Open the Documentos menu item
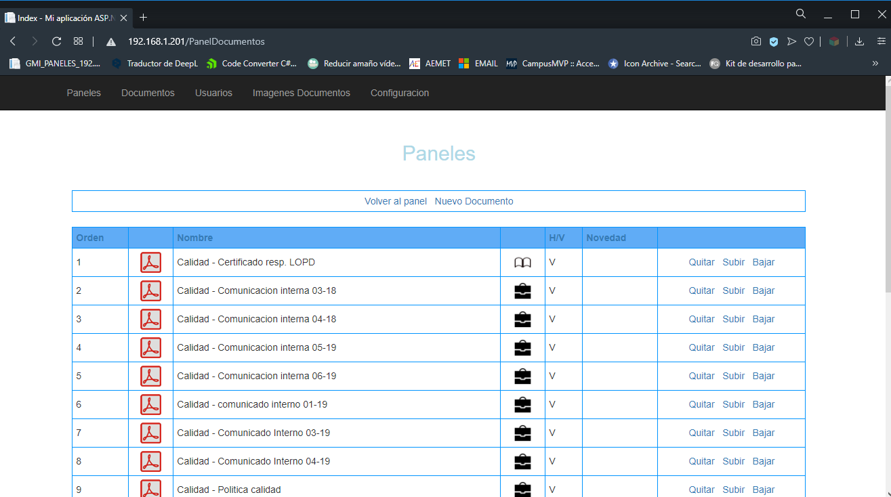Viewport: 891px width, 497px height. [x=148, y=93]
